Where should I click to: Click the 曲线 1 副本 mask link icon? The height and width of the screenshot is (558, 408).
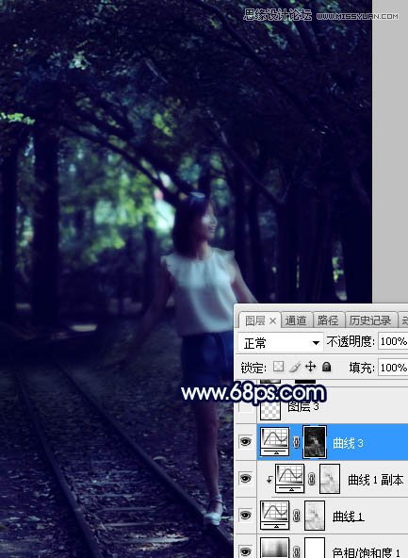point(312,479)
